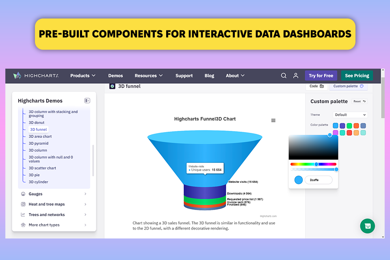Click the hue slider in color picker
This screenshot has height=260, width=390.
313,164
